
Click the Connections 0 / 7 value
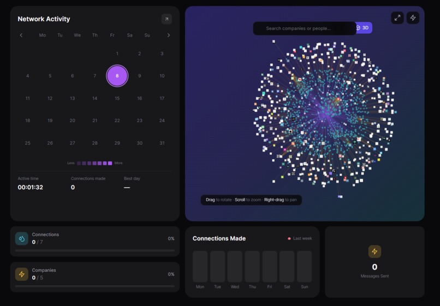(x=37, y=242)
